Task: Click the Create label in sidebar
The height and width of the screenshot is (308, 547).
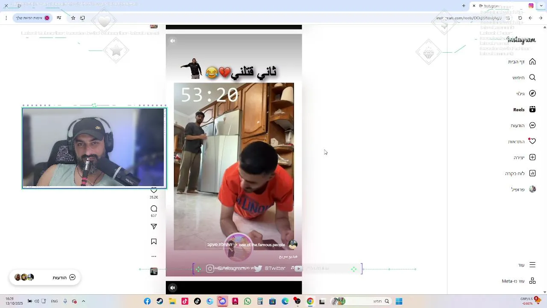Action: 519,157
